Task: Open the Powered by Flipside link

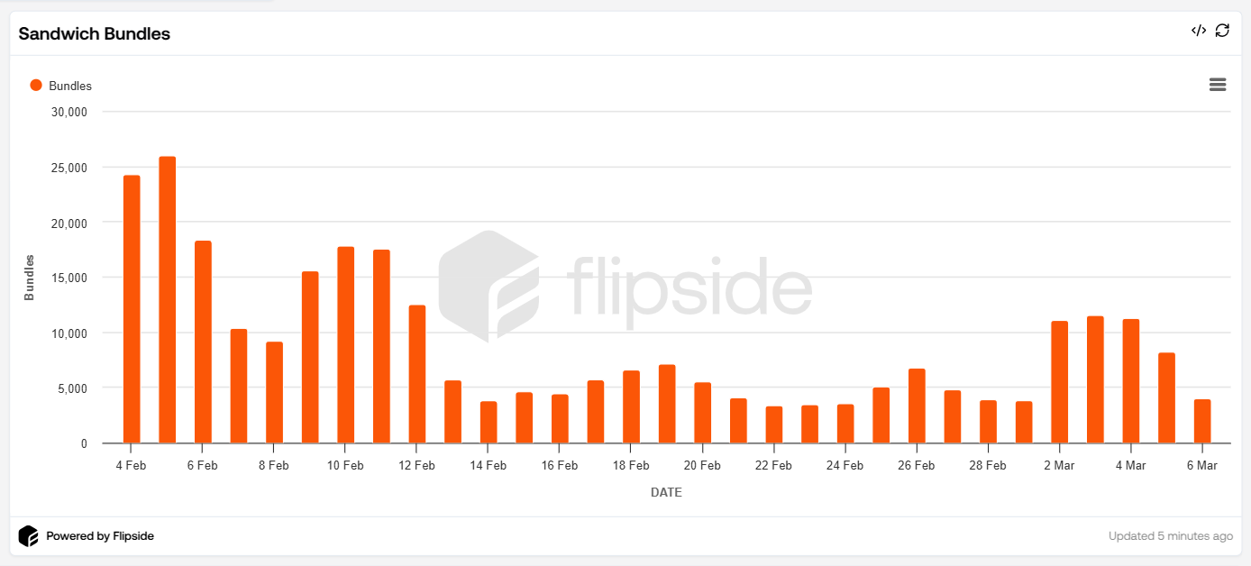Action: click(x=100, y=536)
